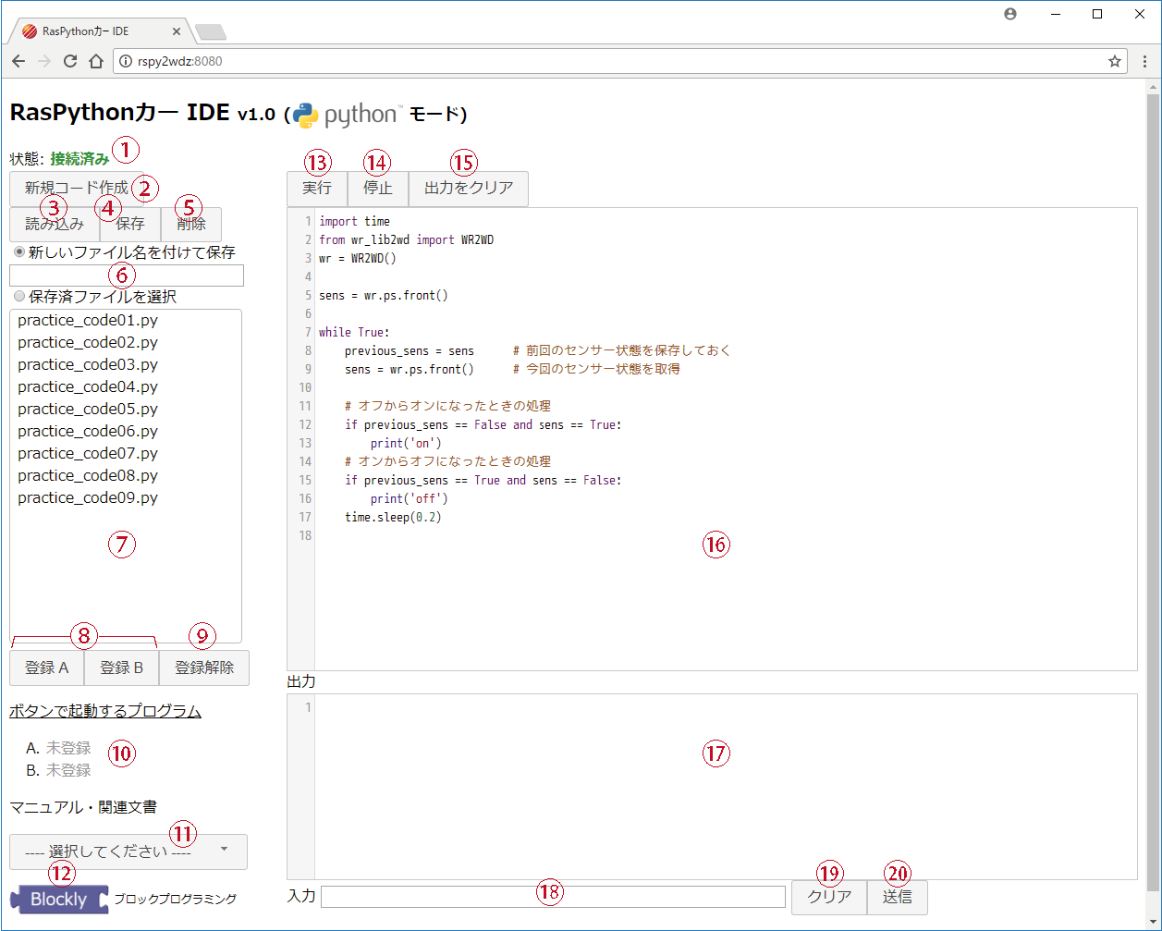Click ボタンで起動するプログラム heading

click(x=105, y=711)
